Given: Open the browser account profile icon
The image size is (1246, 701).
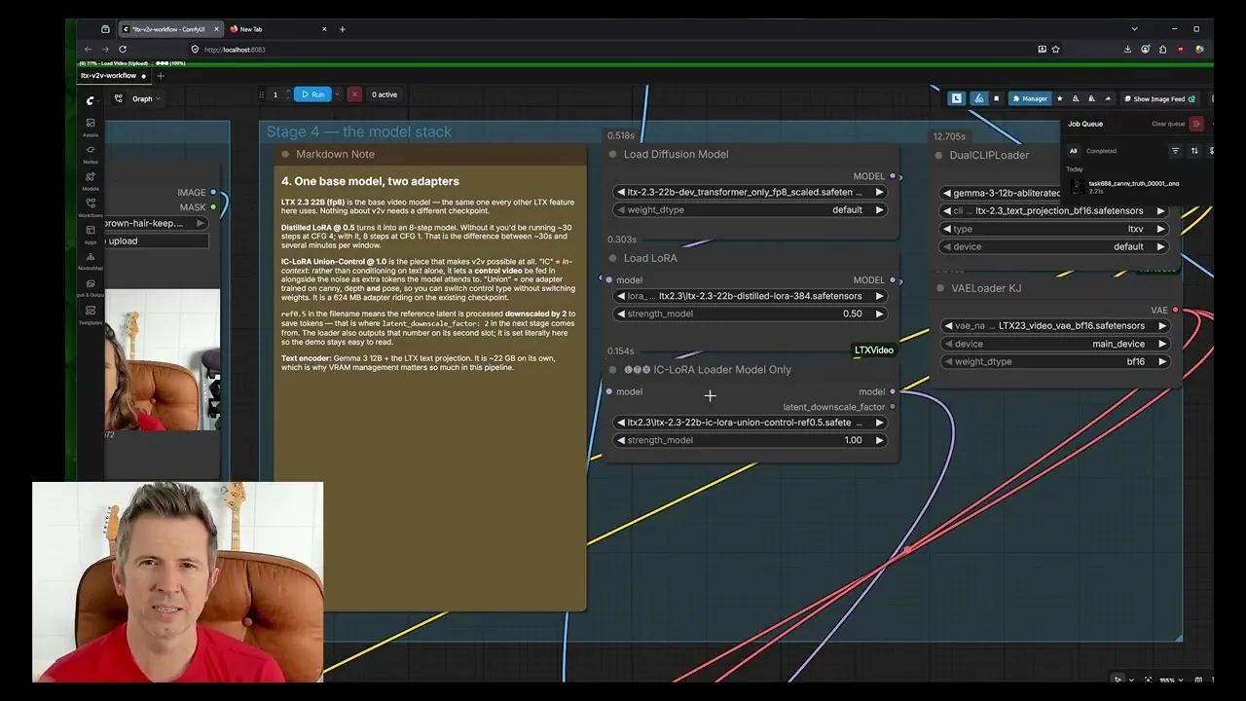Looking at the screenshot, I should tap(1145, 49).
